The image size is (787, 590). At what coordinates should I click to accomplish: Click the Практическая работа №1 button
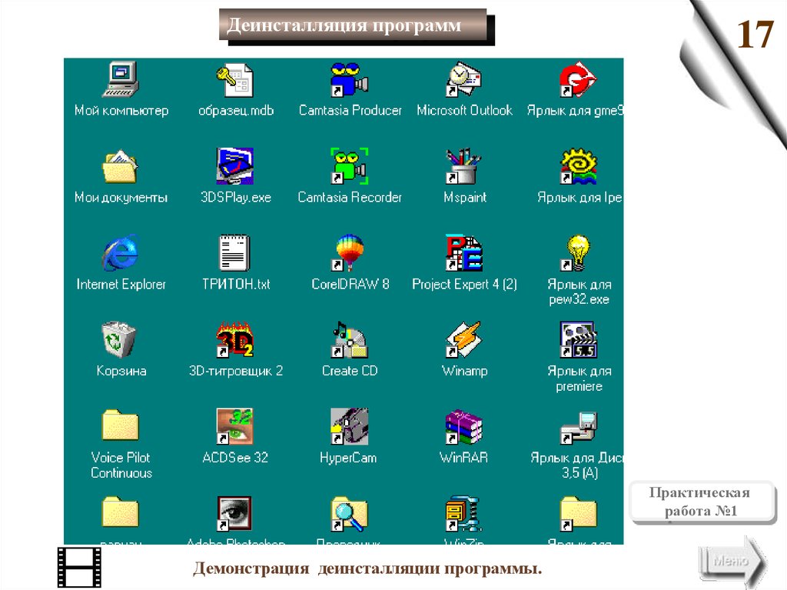(699, 502)
